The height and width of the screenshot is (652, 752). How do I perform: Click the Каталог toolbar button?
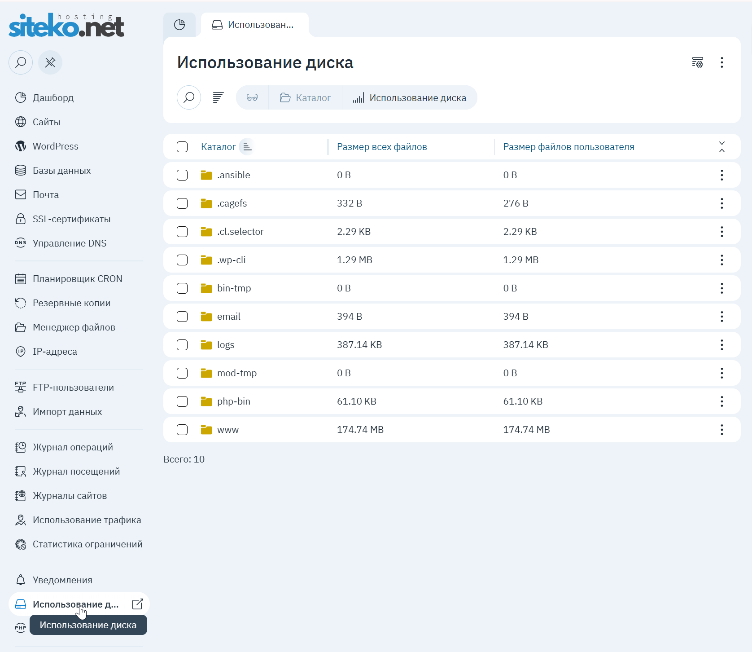point(306,97)
